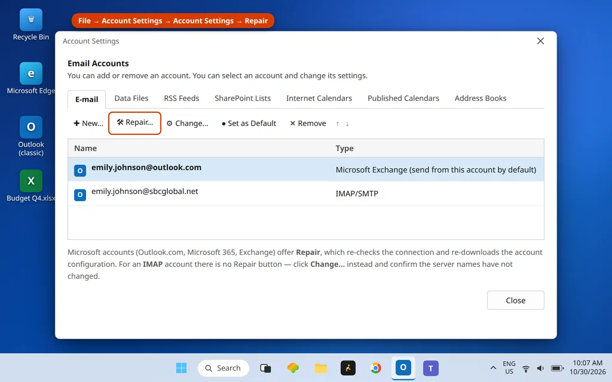Open the Recycle Bin desktop icon

[x=31, y=24]
